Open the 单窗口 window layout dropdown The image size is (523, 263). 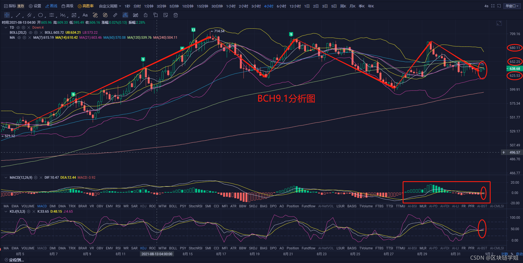coord(512,6)
